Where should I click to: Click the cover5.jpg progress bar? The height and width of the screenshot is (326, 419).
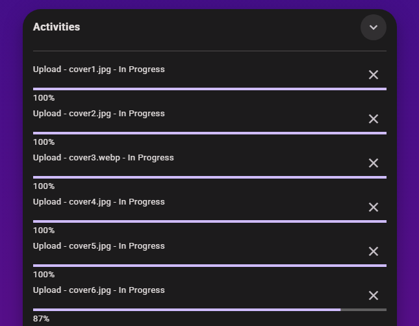209,266
